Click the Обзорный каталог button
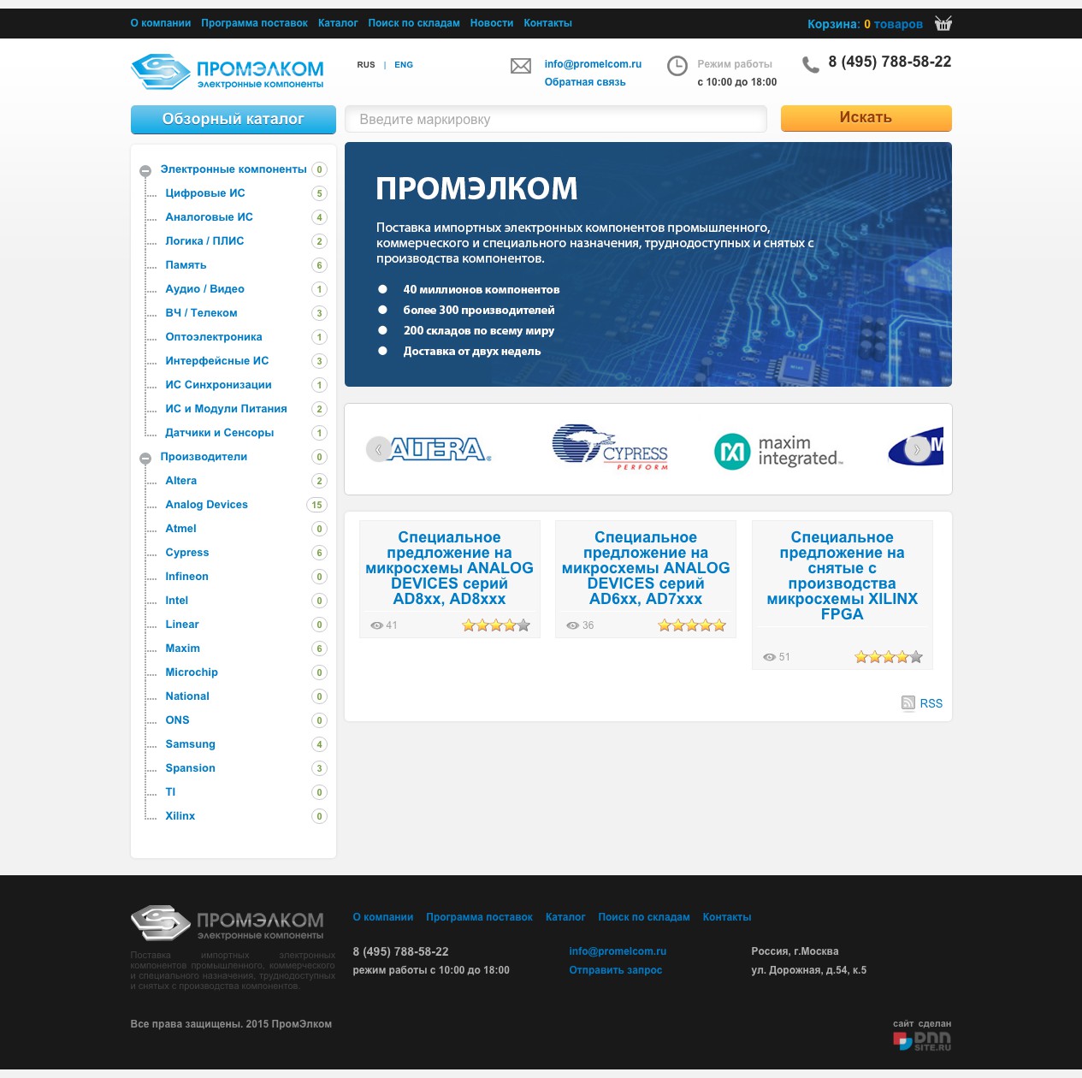Viewport: 1082px width, 1078px height. click(x=234, y=120)
